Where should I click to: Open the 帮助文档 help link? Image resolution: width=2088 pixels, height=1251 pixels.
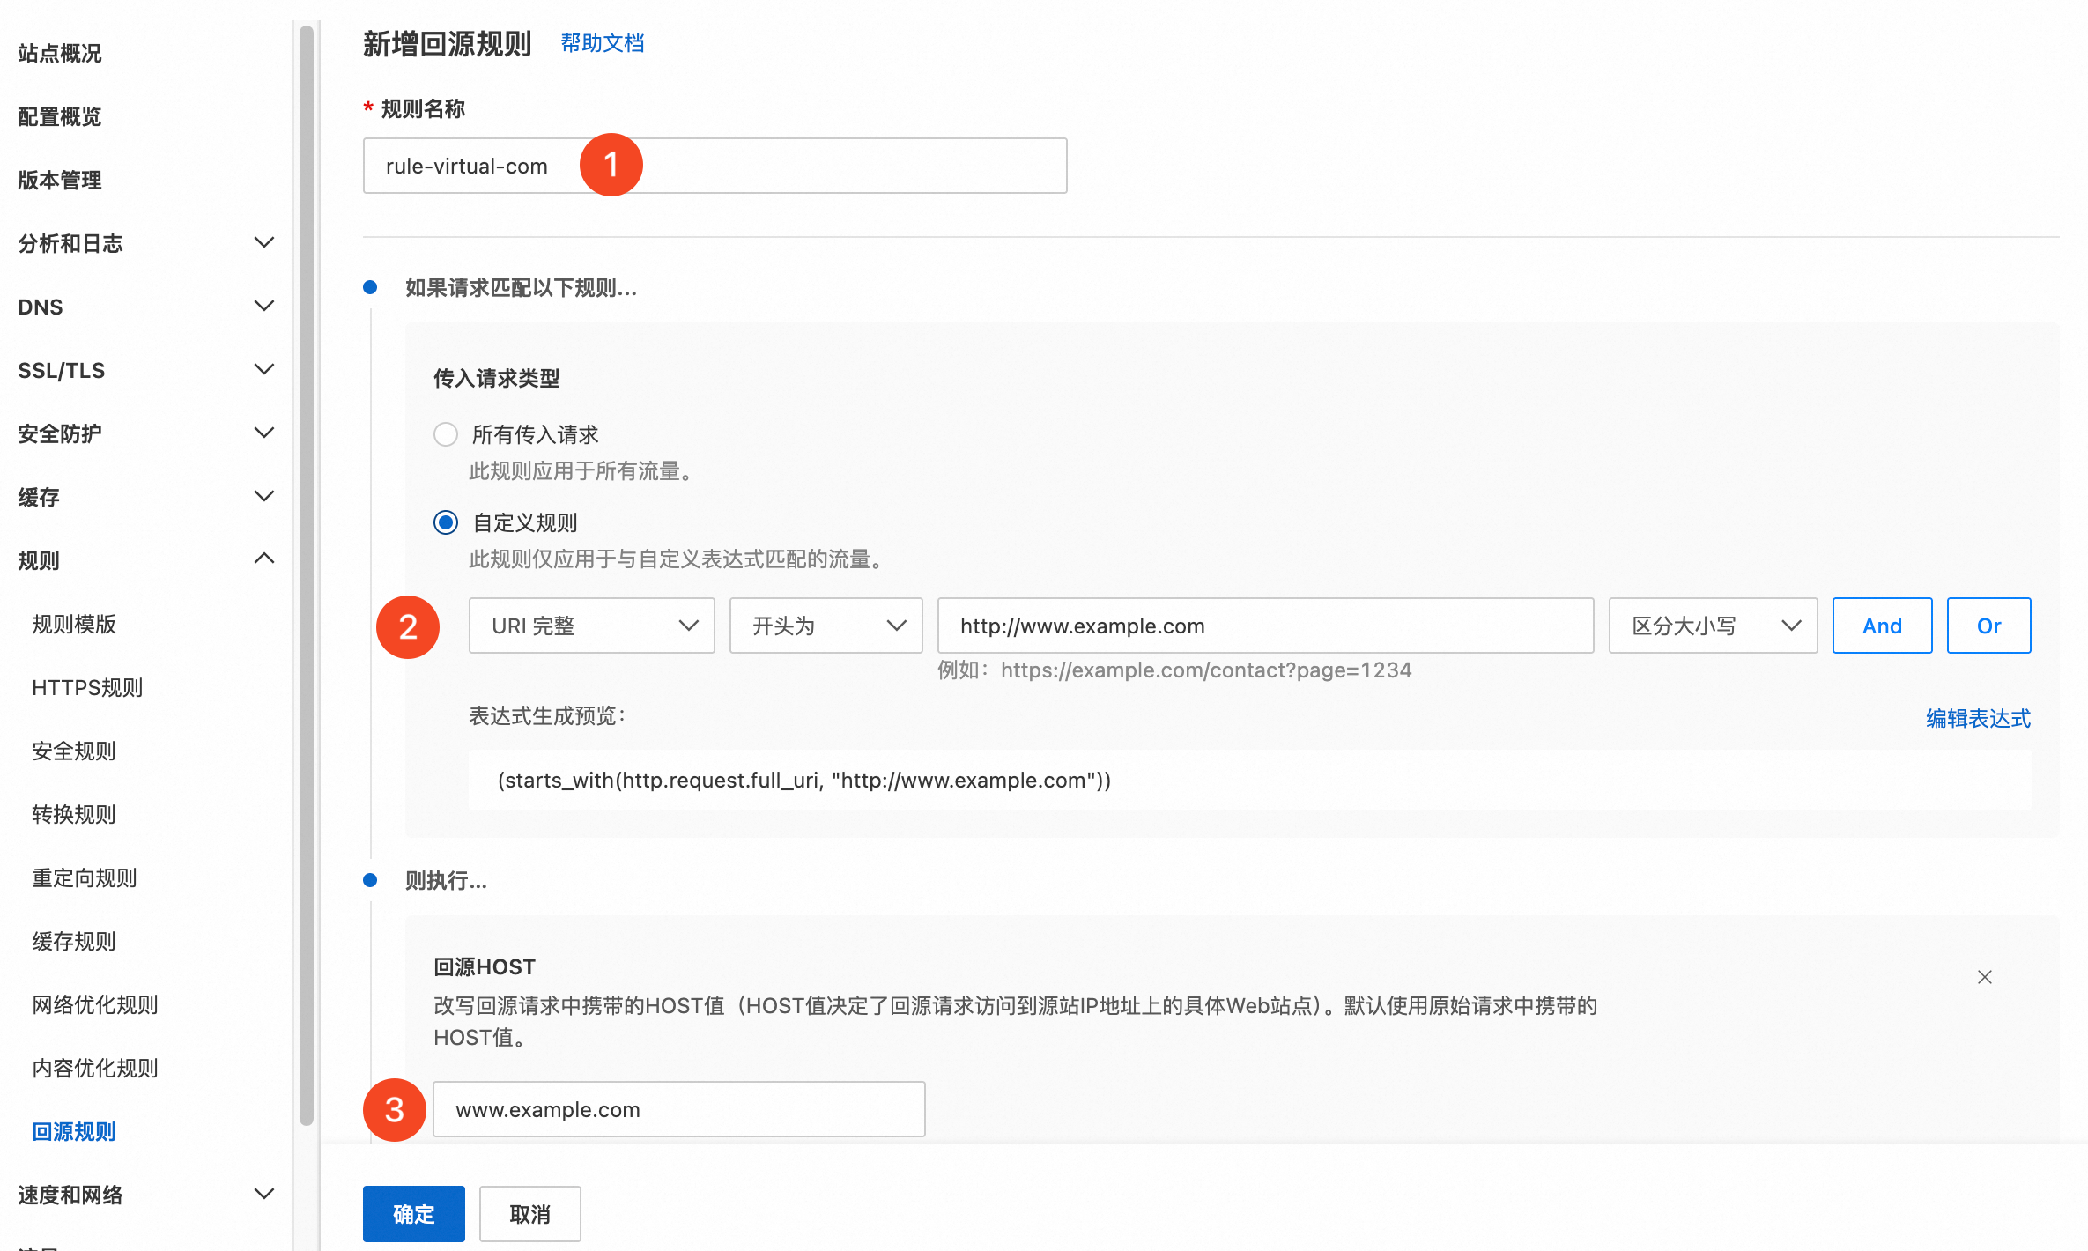pyautogui.click(x=603, y=43)
